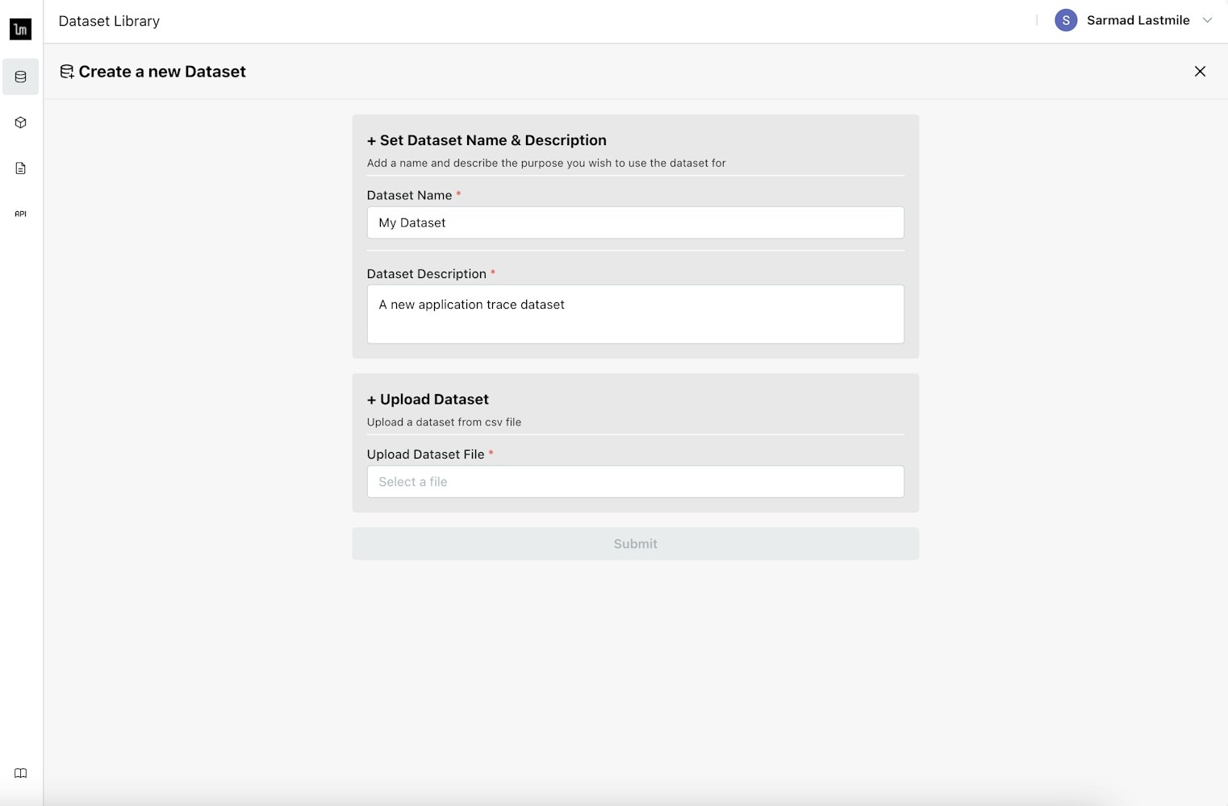This screenshot has width=1228, height=806.
Task: Open the Dataset Library sidebar icon
Action: pyautogui.click(x=20, y=77)
